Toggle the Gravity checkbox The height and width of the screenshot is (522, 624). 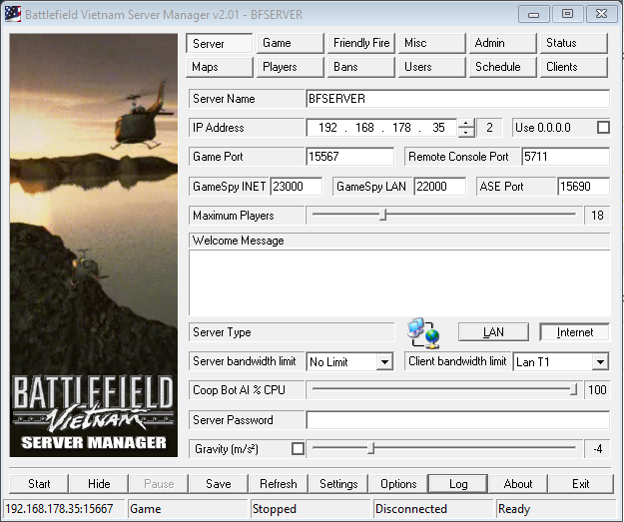click(298, 449)
